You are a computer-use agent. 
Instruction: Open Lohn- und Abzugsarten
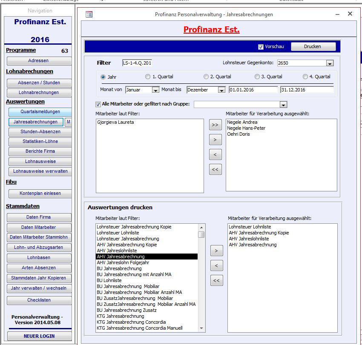39,248
